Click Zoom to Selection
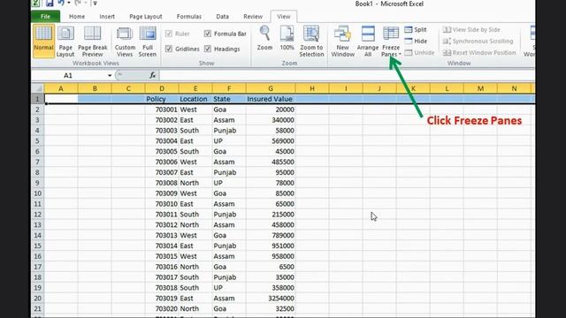 (x=311, y=42)
